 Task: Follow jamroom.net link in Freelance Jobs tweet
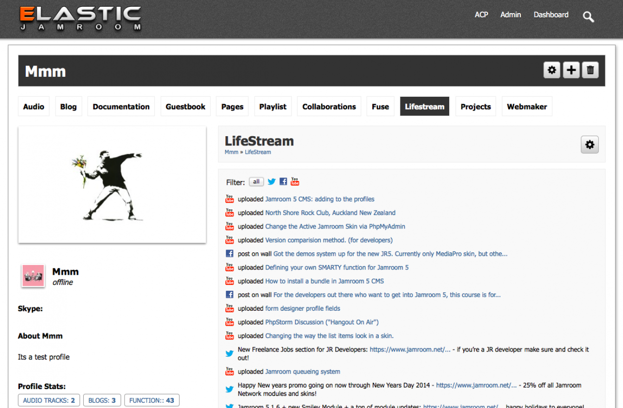click(x=410, y=349)
